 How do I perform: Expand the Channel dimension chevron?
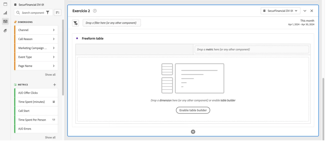(54, 30)
